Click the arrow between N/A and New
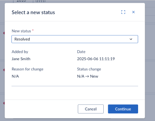Screen dimensions: 155x121 pyautogui.click(x=87, y=77)
